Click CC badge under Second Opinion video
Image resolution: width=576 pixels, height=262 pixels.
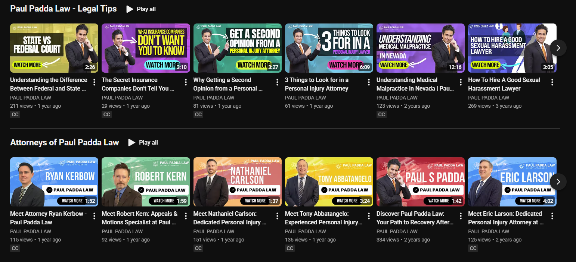pyautogui.click(x=198, y=114)
